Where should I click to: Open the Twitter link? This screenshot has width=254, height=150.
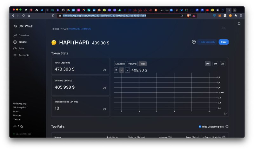(17, 120)
